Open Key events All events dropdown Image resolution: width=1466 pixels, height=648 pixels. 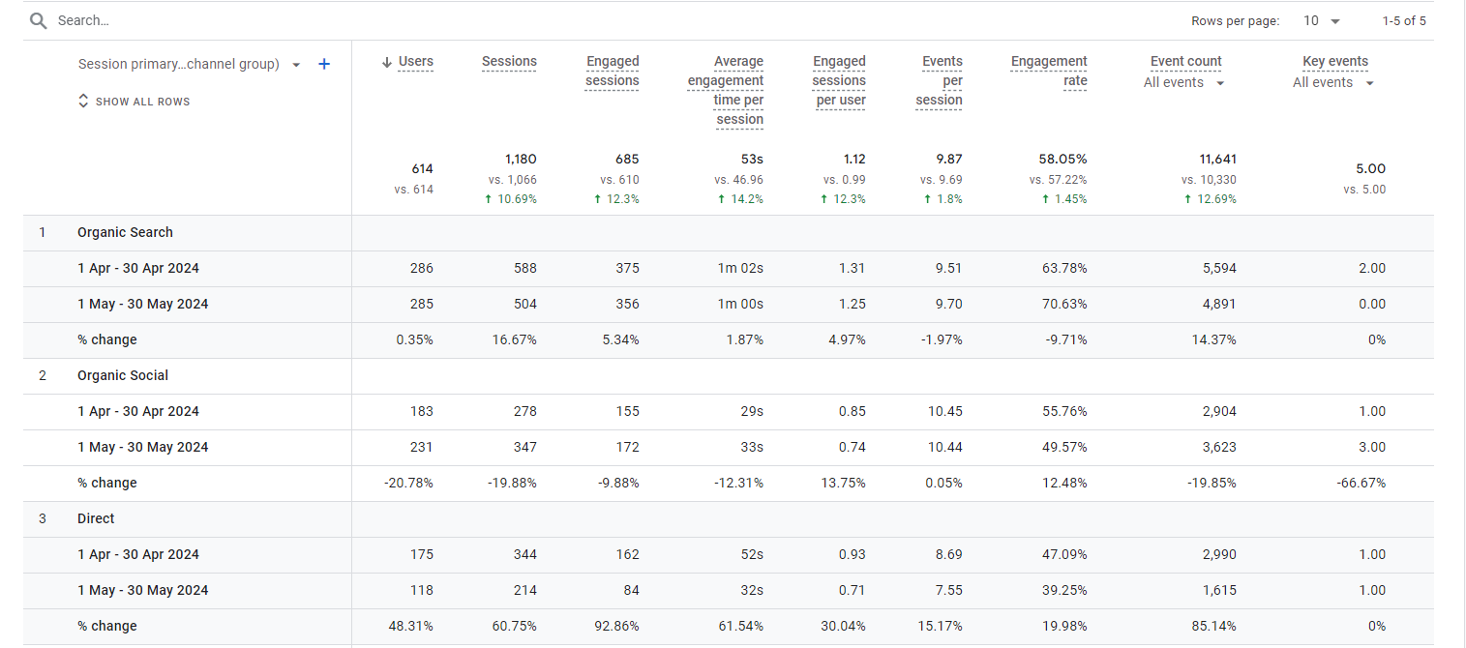(1369, 83)
